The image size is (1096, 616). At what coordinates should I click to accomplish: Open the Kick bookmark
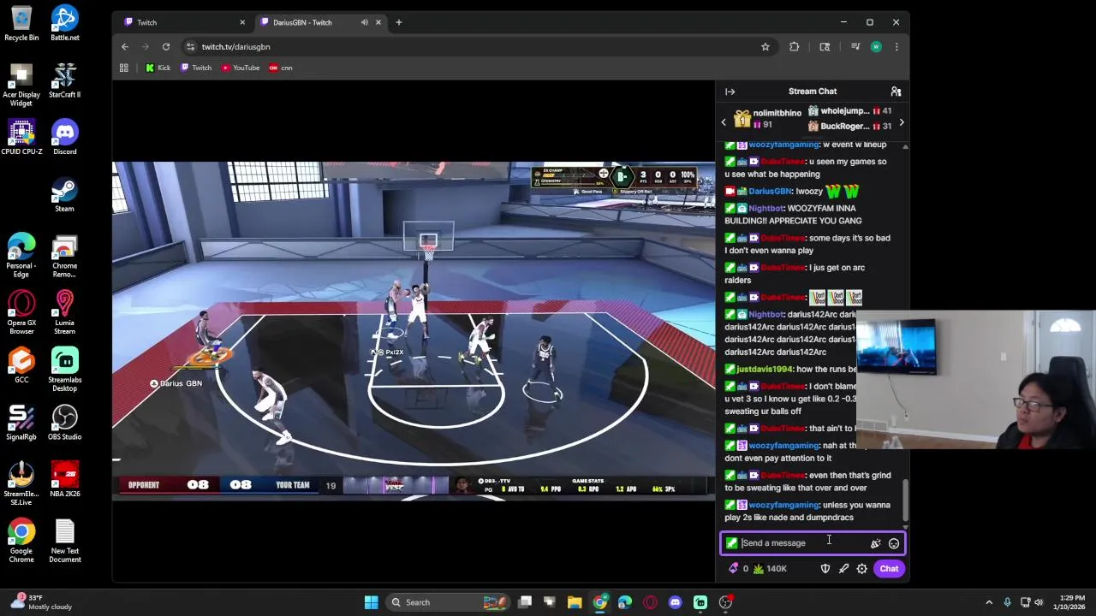coord(158,68)
